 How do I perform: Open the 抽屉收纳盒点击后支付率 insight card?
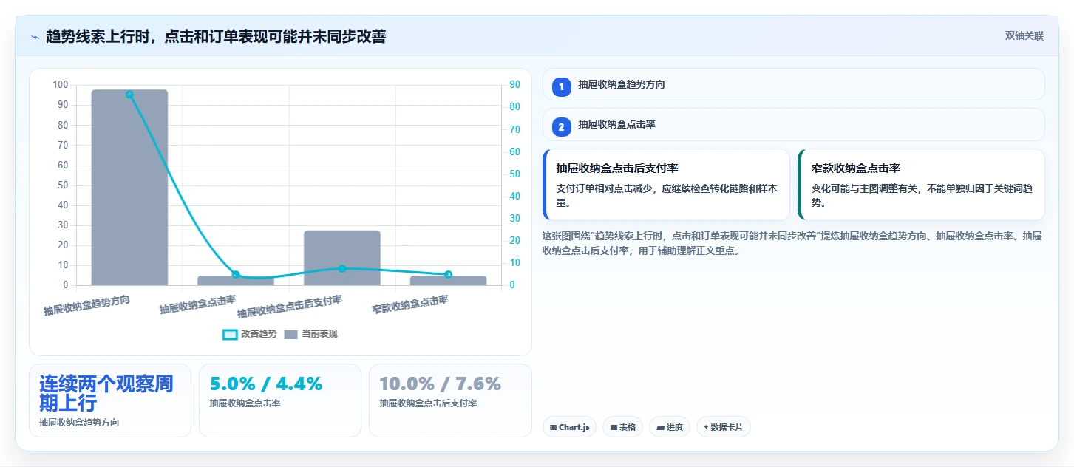[666, 185]
